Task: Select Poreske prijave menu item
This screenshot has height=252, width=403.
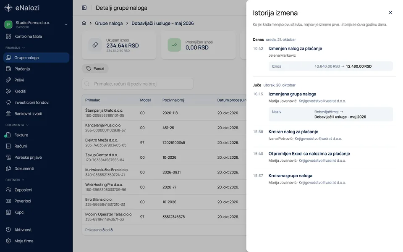Action: 36,157
